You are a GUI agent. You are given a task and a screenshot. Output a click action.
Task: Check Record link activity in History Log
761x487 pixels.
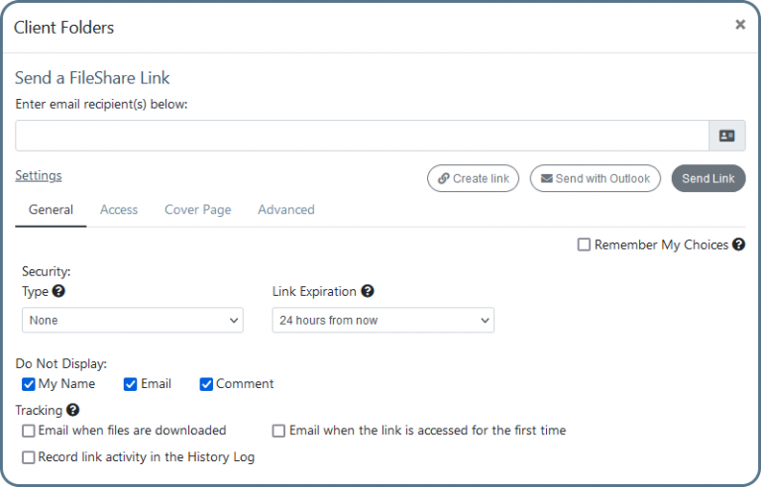[x=29, y=457]
